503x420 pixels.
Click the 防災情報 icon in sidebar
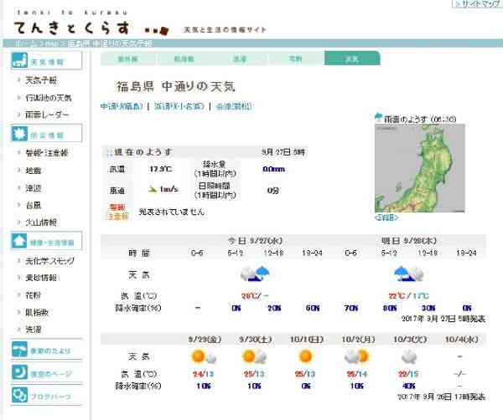tap(19, 134)
